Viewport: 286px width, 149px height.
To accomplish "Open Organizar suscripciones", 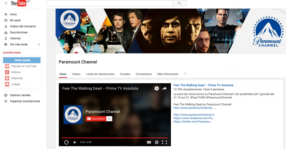I will click(25, 101).
